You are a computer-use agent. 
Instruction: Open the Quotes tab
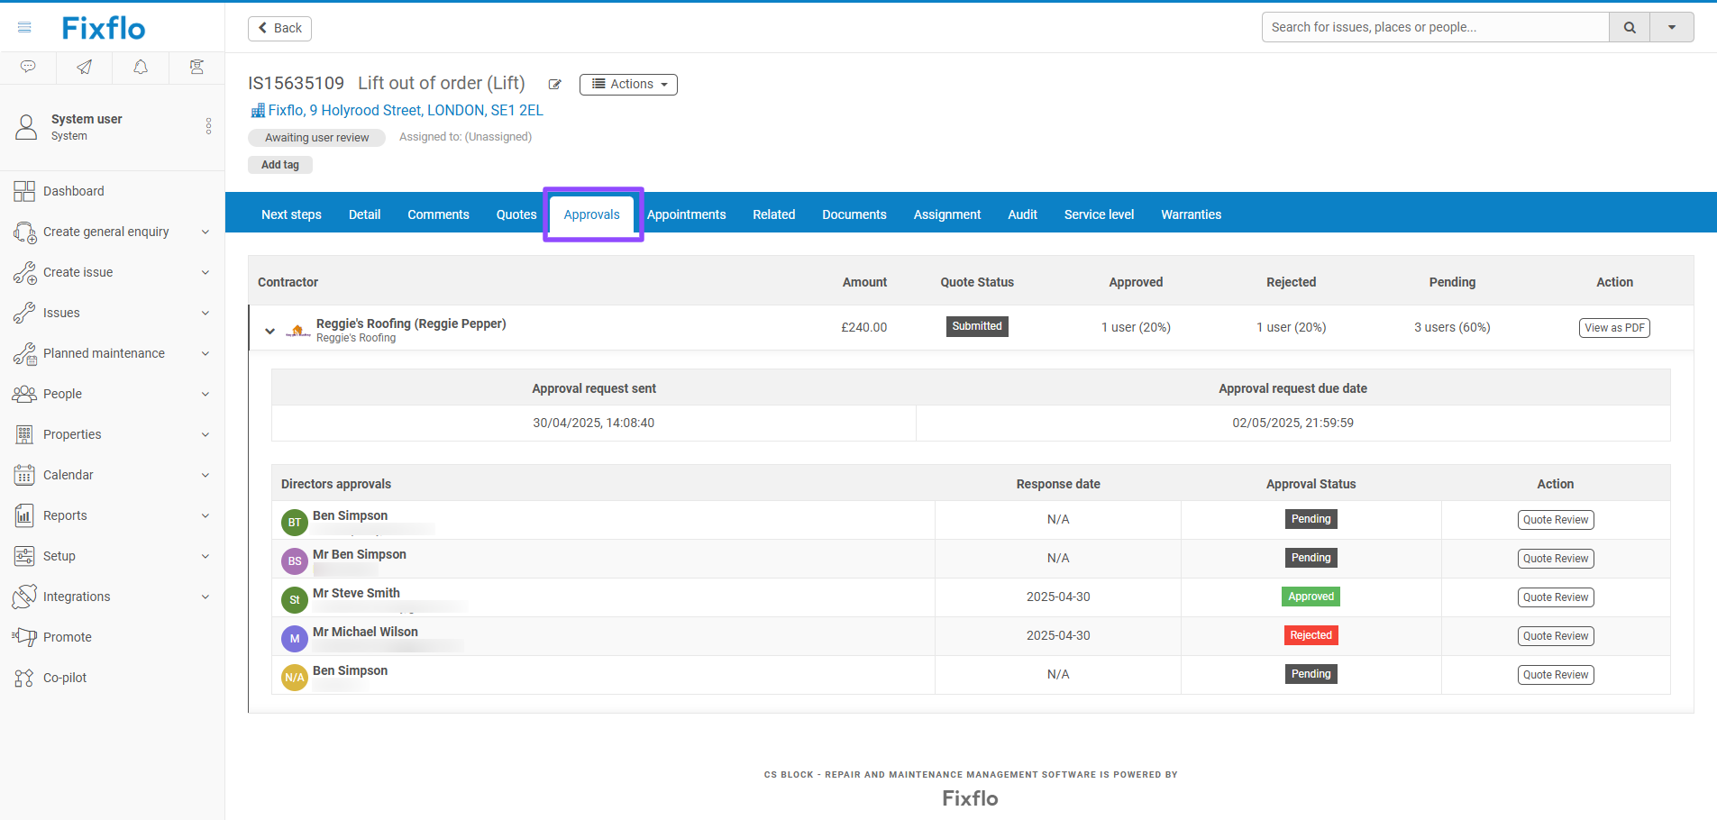[516, 214]
